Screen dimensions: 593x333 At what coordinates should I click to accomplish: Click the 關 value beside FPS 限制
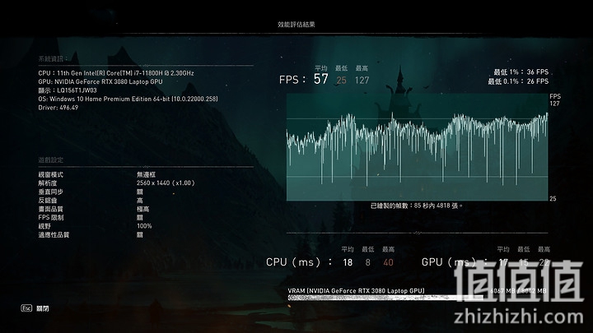[140, 218]
